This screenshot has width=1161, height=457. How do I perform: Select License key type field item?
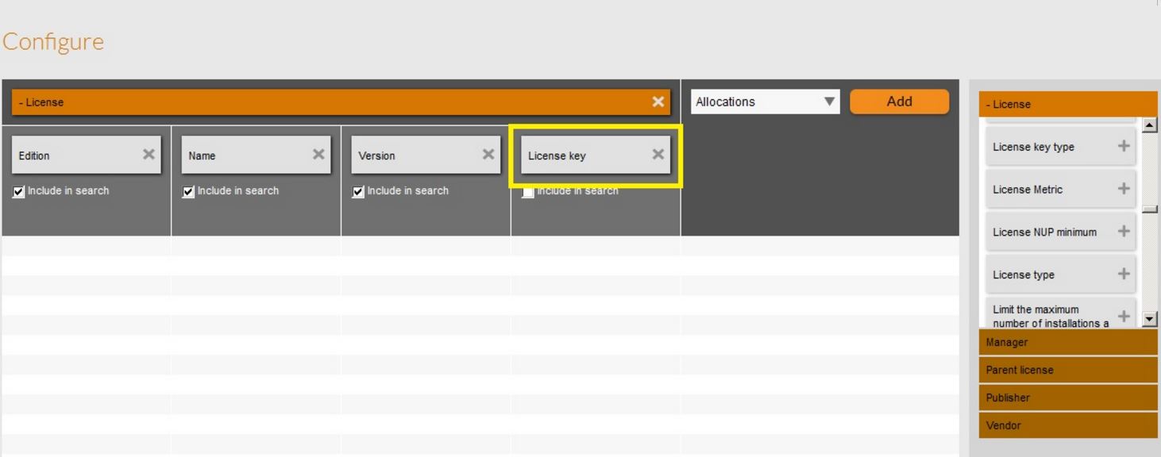click(x=1061, y=146)
